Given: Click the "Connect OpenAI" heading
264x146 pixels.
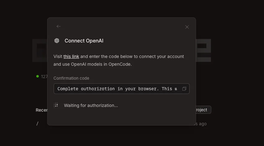Looking at the screenshot, I should point(84,41).
